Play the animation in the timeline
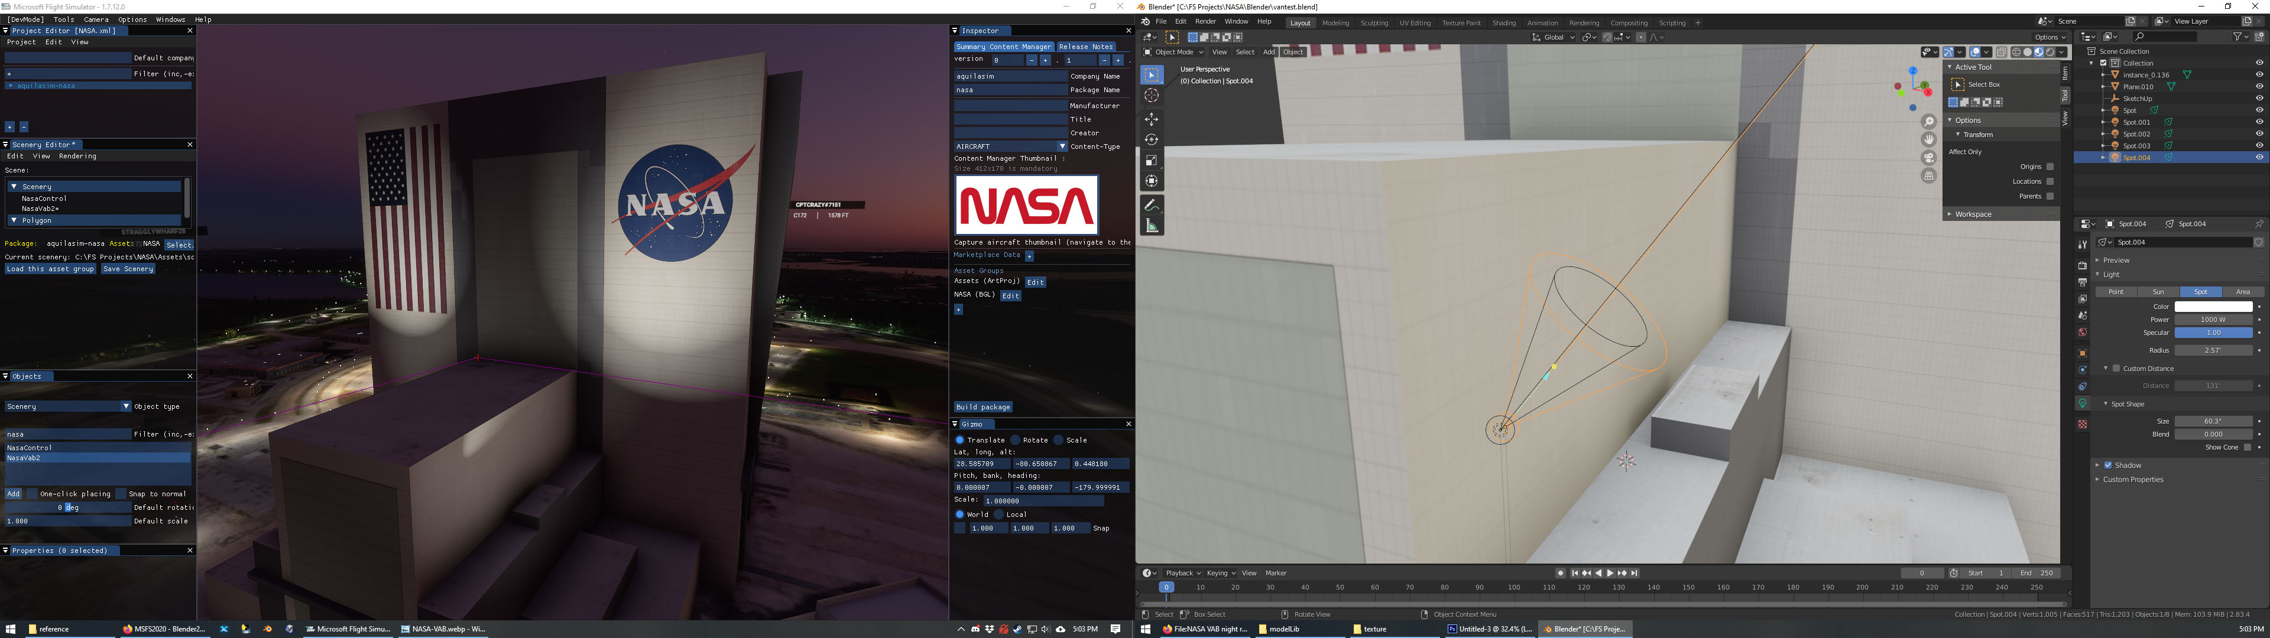Screen dimensions: 2270x638 point(1610,573)
